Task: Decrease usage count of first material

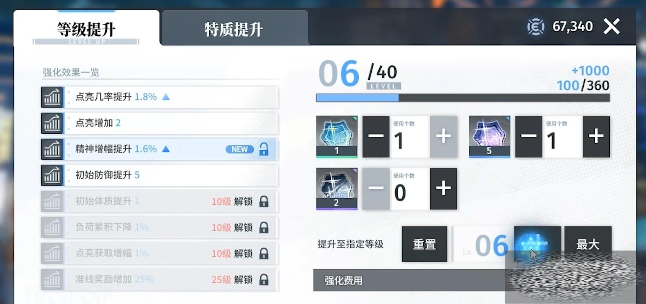Action: pos(376,137)
